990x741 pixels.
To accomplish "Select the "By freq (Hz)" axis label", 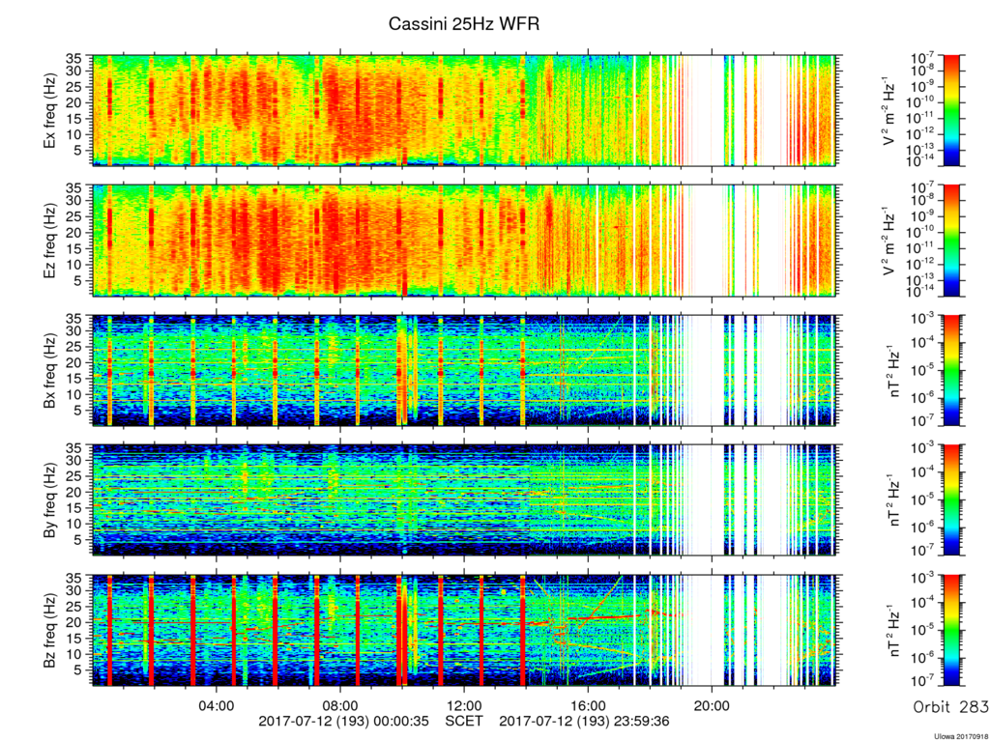I will coord(49,500).
